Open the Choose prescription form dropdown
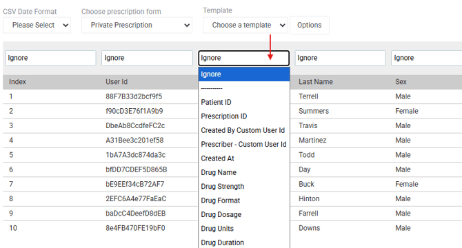The height and width of the screenshot is (248, 462). (x=137, y=25)
